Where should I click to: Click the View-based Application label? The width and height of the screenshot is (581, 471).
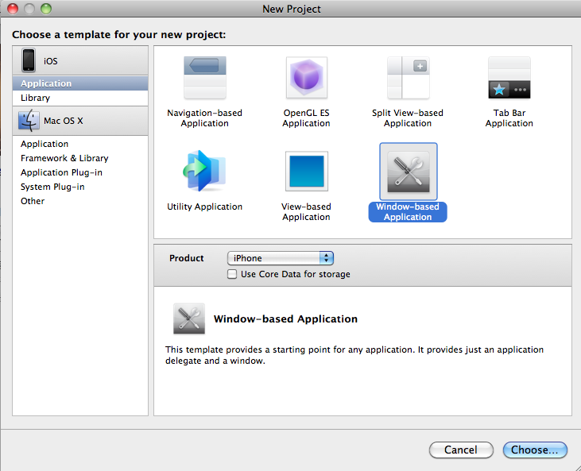point(306,212)
